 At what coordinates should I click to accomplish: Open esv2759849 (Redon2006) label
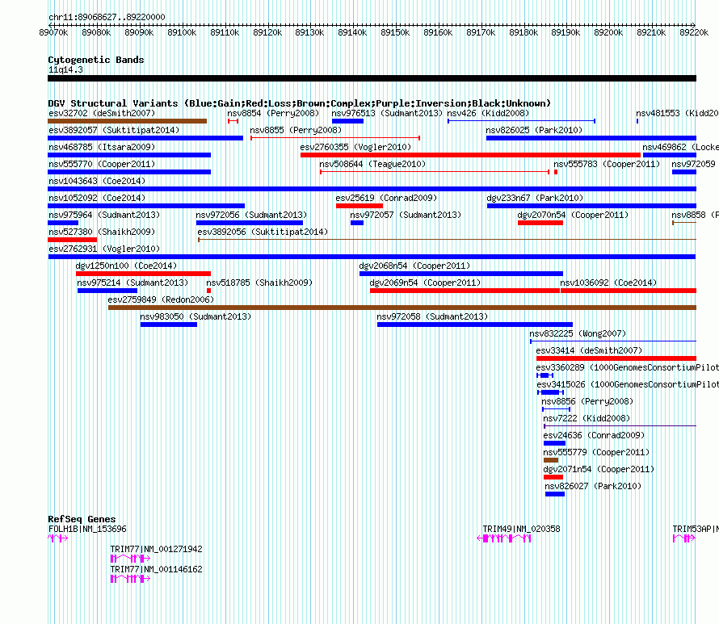(161, 299)
